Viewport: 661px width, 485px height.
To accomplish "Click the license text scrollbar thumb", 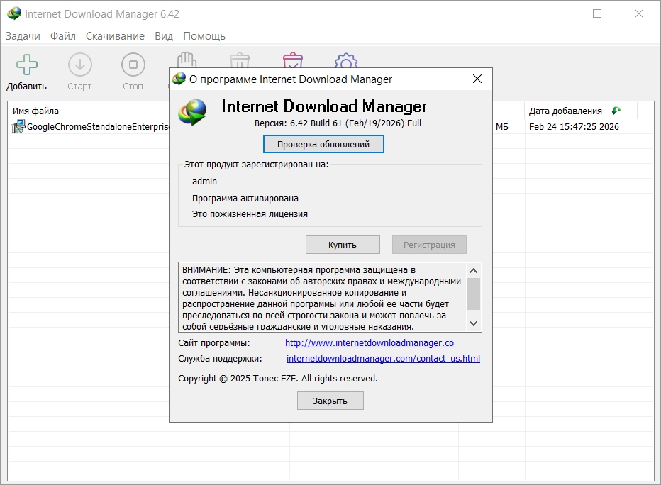I will click(473, 294).
